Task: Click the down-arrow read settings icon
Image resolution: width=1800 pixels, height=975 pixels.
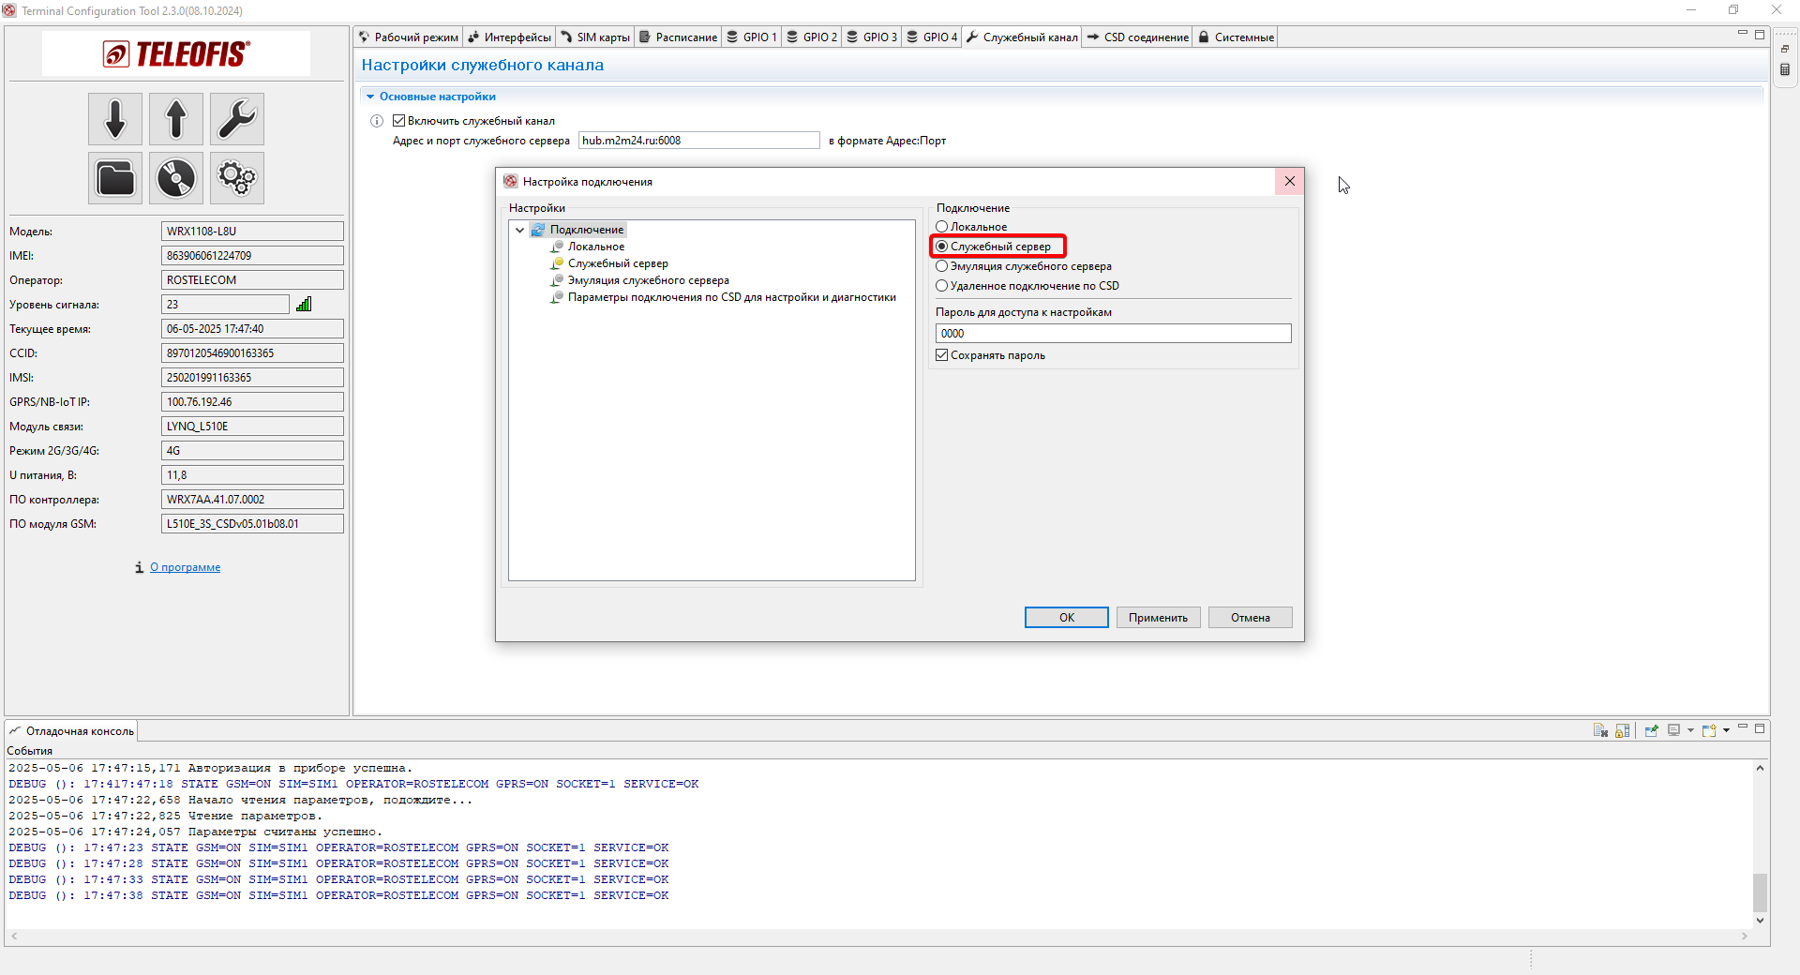Action: click(115, 119)
